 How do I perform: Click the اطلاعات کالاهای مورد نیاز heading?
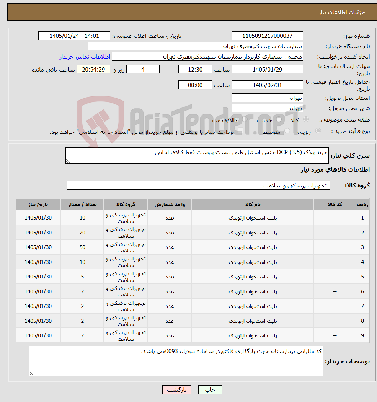[x=335, y=170]
